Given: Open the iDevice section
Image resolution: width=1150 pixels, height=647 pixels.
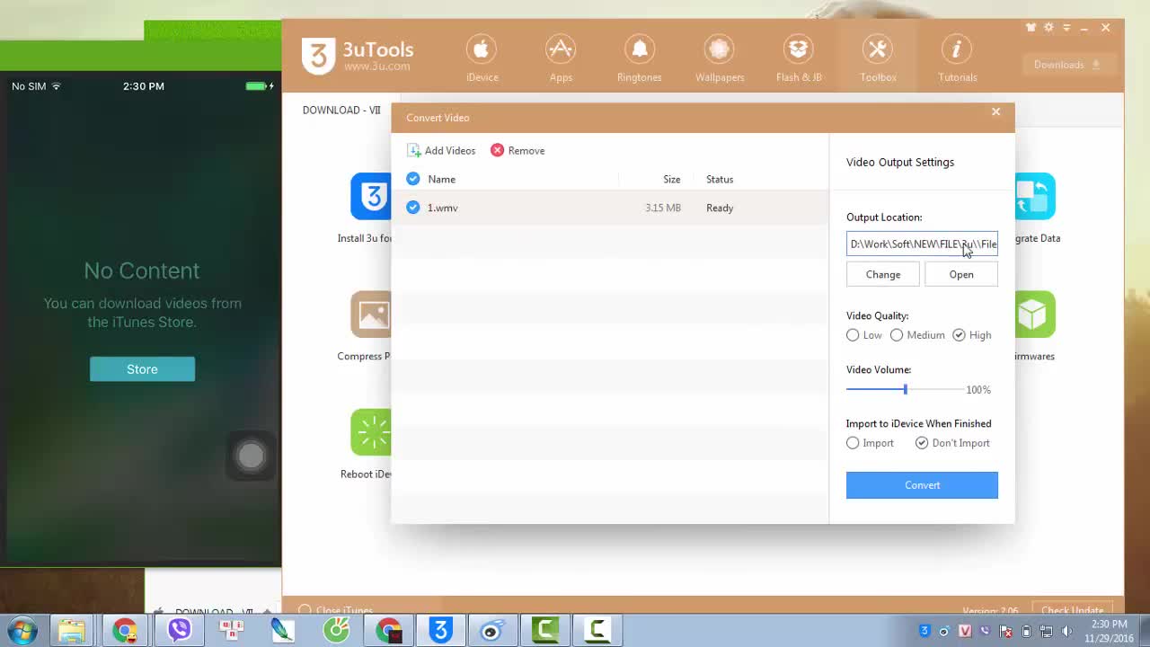Looking at the screenshot, I should (x=482, y=59).
